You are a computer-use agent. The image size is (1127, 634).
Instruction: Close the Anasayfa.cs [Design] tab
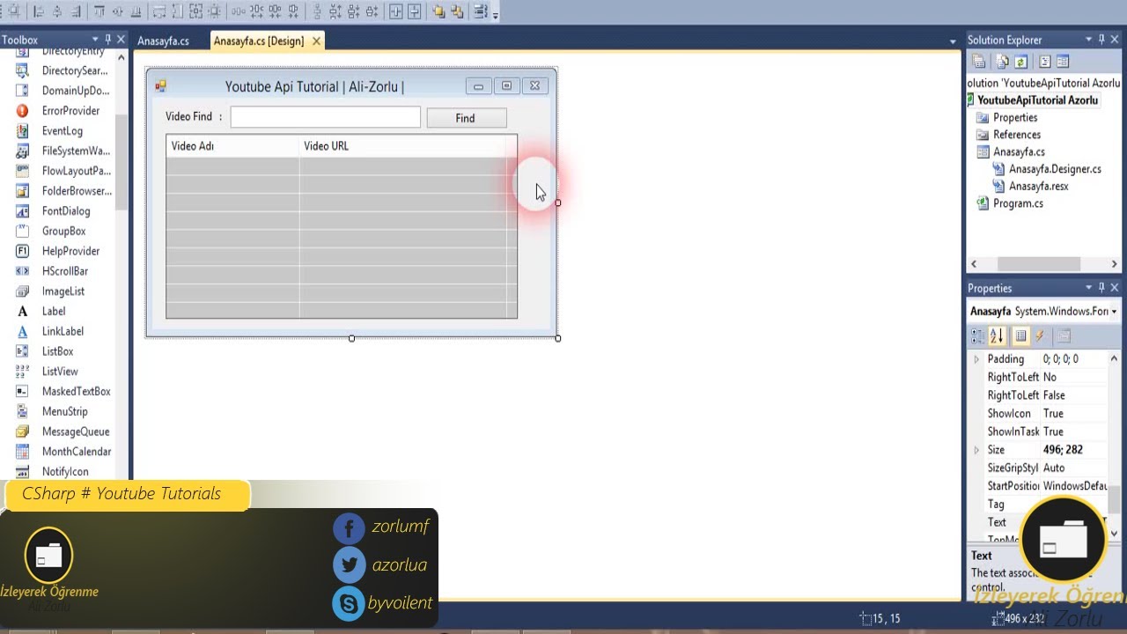click(x=316, y=41)
